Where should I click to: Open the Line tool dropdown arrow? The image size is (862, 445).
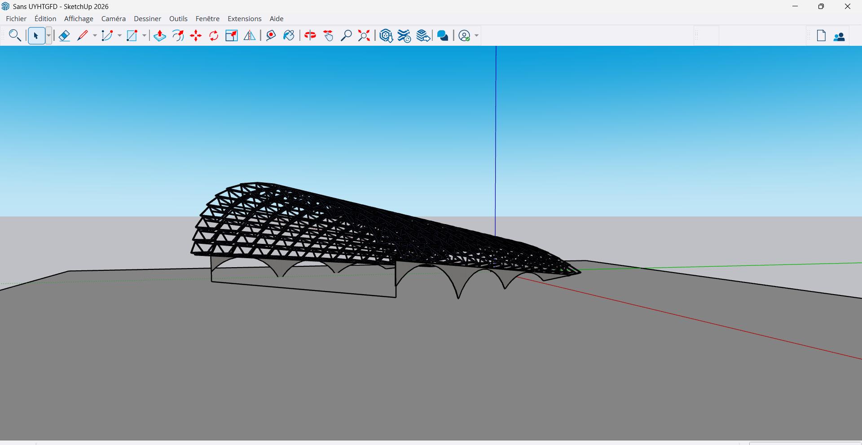[x=95, y=36]
